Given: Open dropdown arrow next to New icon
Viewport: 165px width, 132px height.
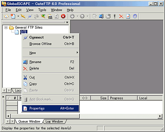Looking at the screenshot, I should pyautogui.click(x=18, y=16).
